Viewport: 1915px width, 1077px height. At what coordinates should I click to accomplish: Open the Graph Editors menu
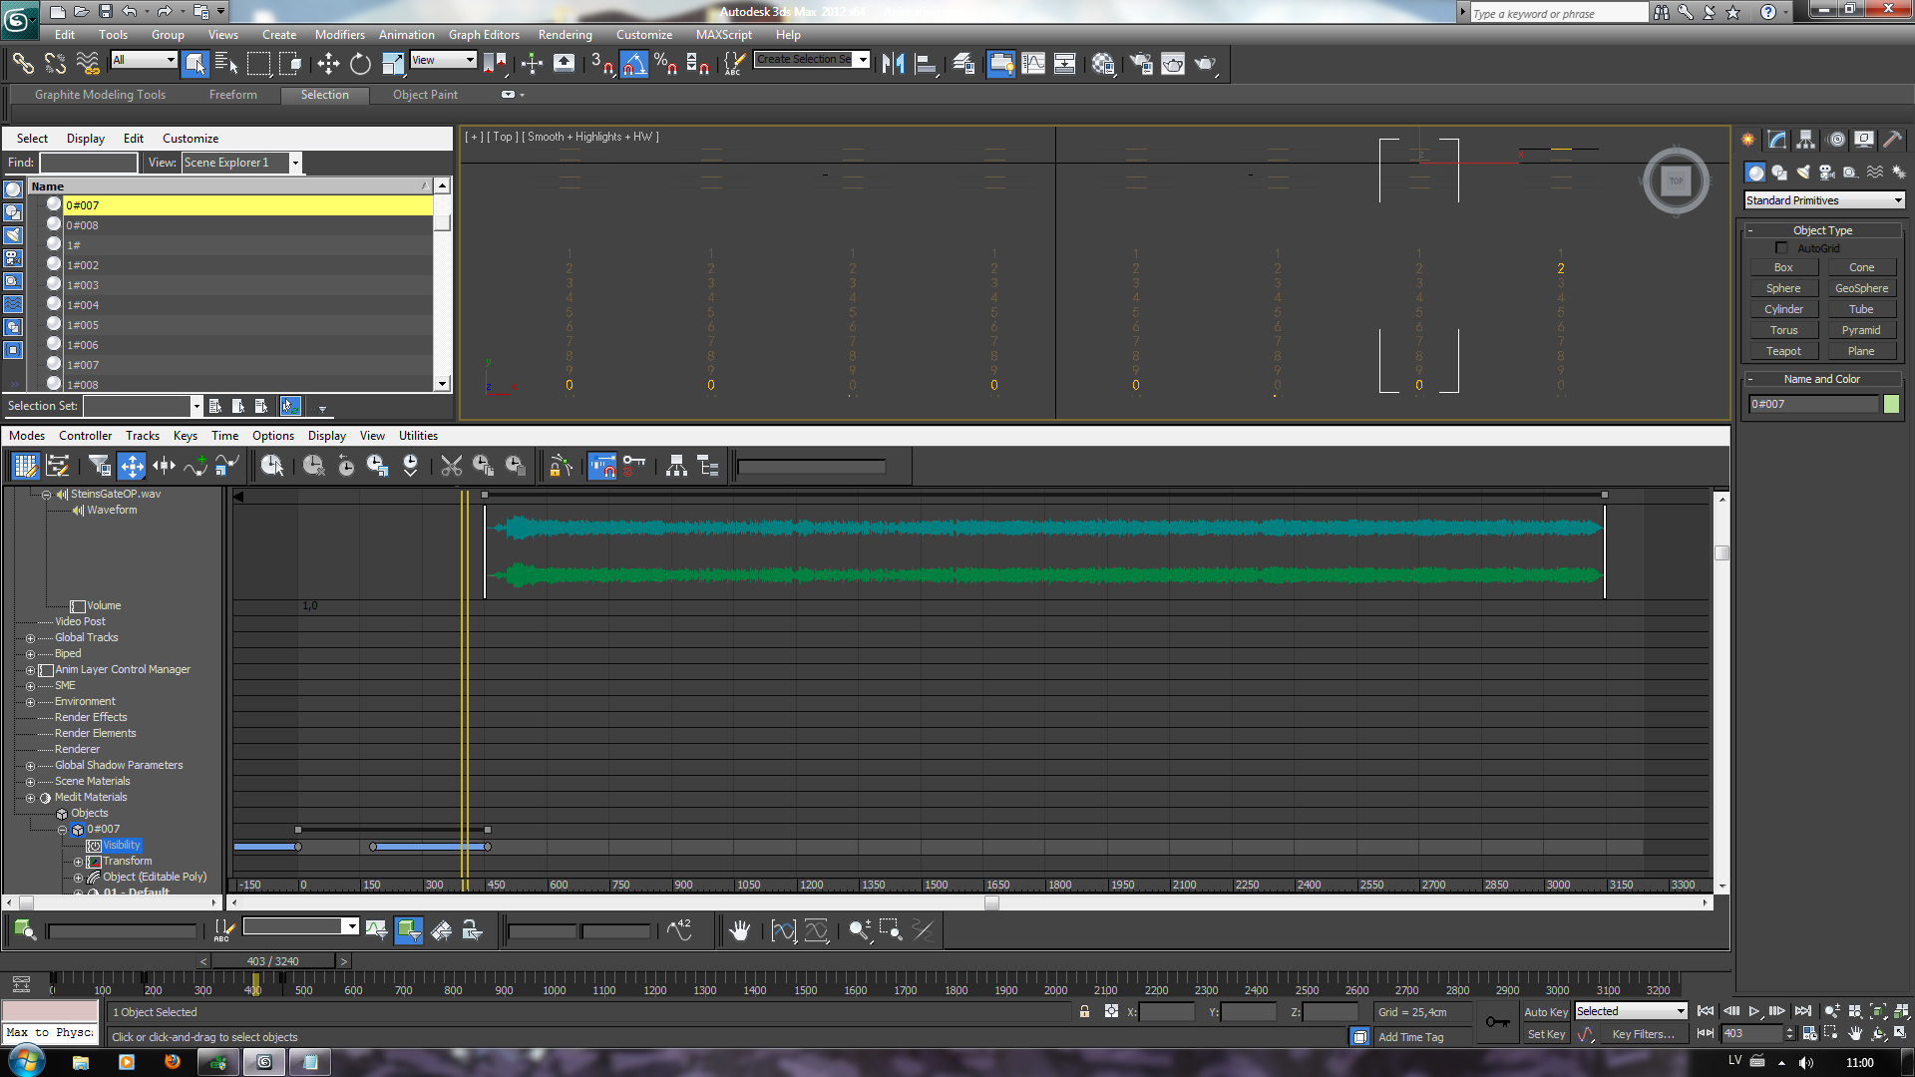(x=484, y=35)
